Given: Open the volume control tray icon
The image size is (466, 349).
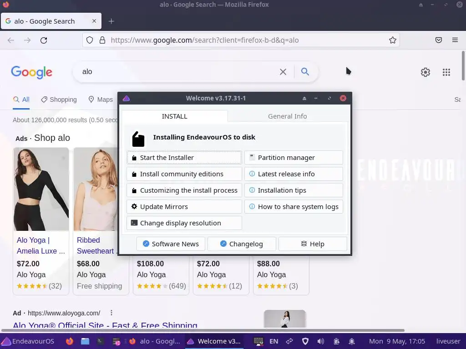Looking at the screenshot, I should 321,341.
